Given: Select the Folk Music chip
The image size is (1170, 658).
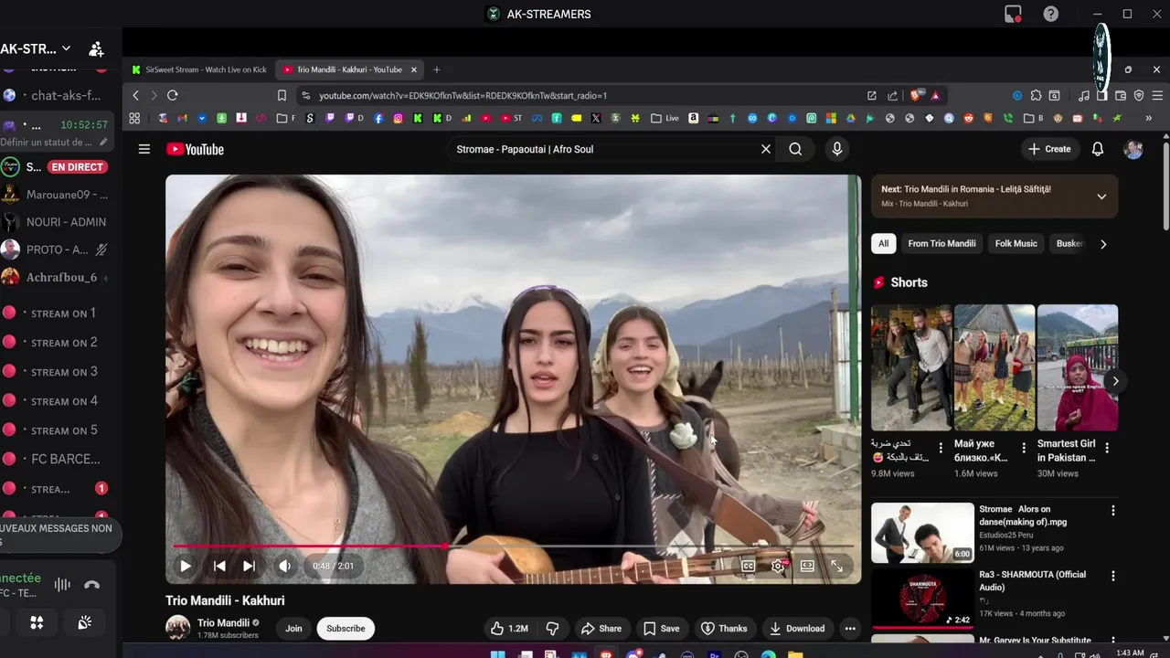Looking at the screenshot, I should tap(1016, 243).
